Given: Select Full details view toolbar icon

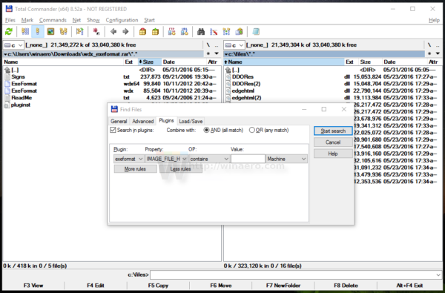Looking at the screenshot, I should click(38, 31).
